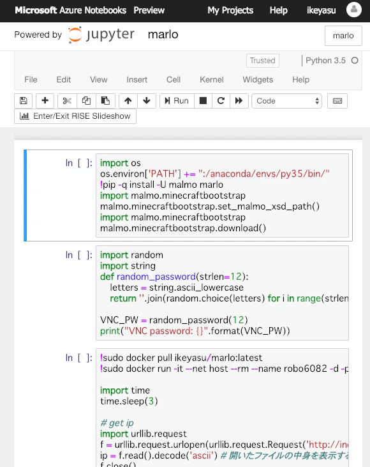Viewport: 370px width, 467px height.
Task: Open the Insert menu
Action: pyautogui.click(x=137, y=79)
